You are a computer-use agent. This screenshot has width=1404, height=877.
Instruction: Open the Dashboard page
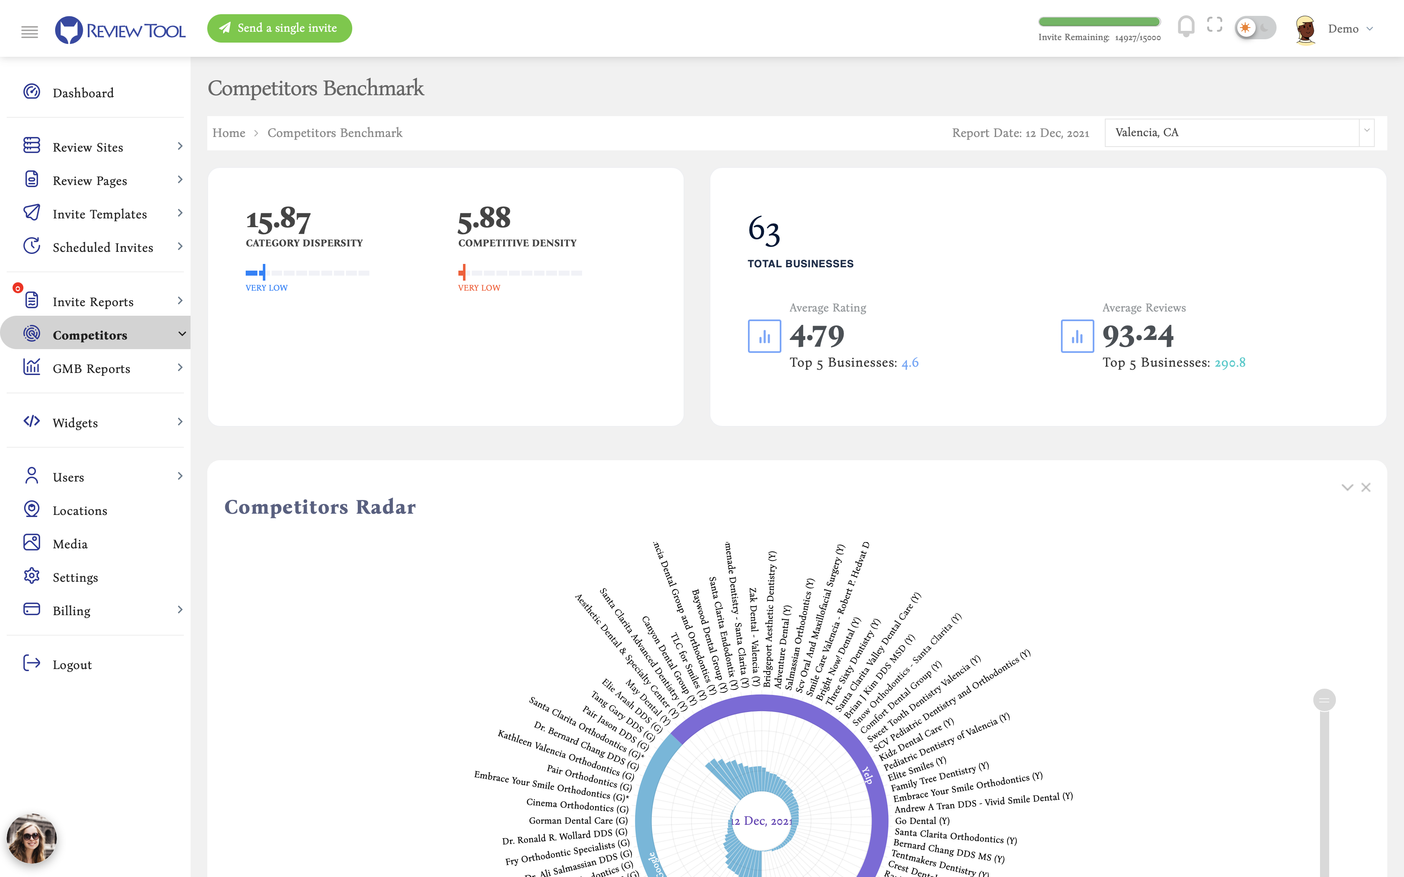pos(83,93)
